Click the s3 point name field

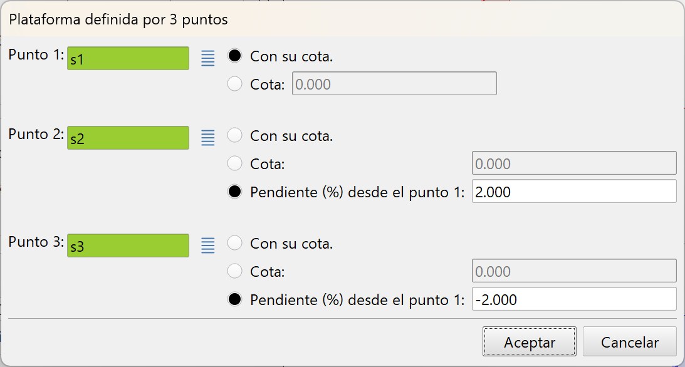click(x=128, y=245)
